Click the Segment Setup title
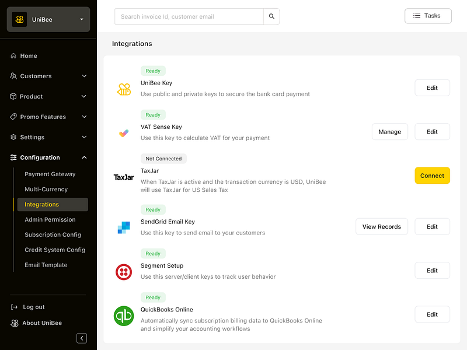This screenshot has height=350, width=467. (162, 266)
